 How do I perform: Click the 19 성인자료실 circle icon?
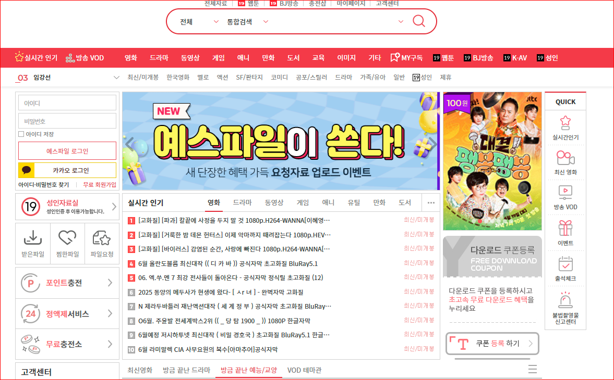tap(31, 207)
